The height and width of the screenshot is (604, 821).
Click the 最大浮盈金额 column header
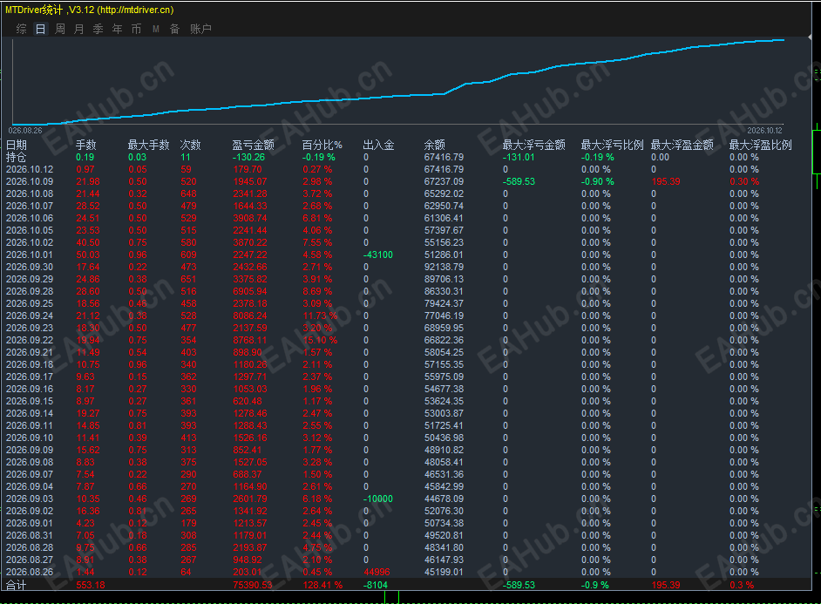pos(682,145)
